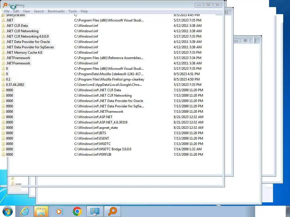The width and height of the screenshot is (290, 217).
Task: Click path C:\Users\vm1\AppData\Local\Google\Chro...
Action: click(108, 85)
